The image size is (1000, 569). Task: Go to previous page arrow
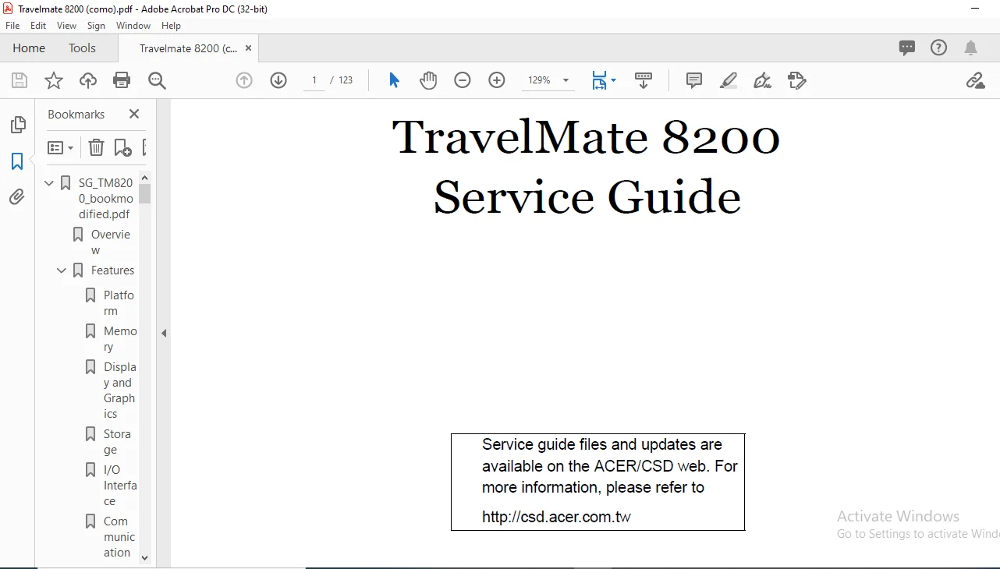click(x=244, y=80)
